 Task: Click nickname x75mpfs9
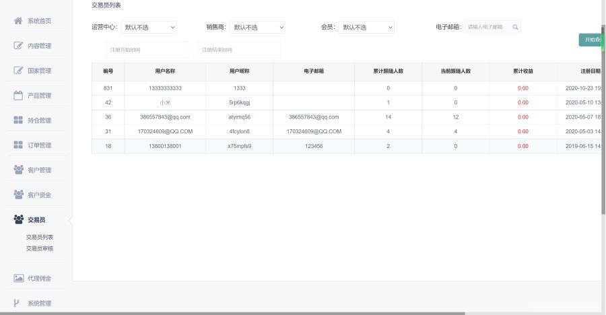pyautogui.click(x=239, y=146)
